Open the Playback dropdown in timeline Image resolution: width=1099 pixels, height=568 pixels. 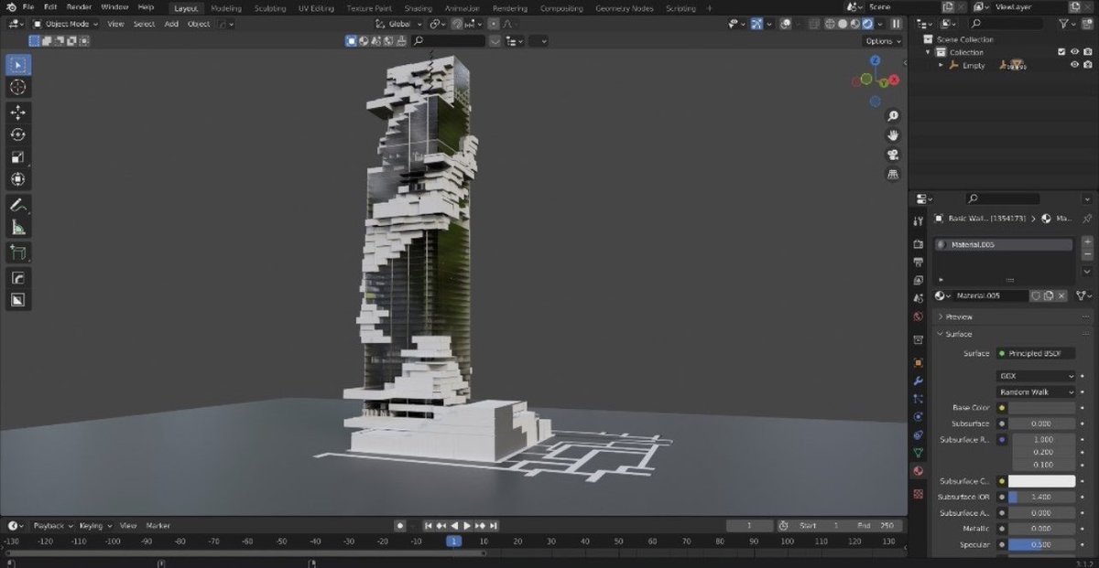(x=52, y=526)
